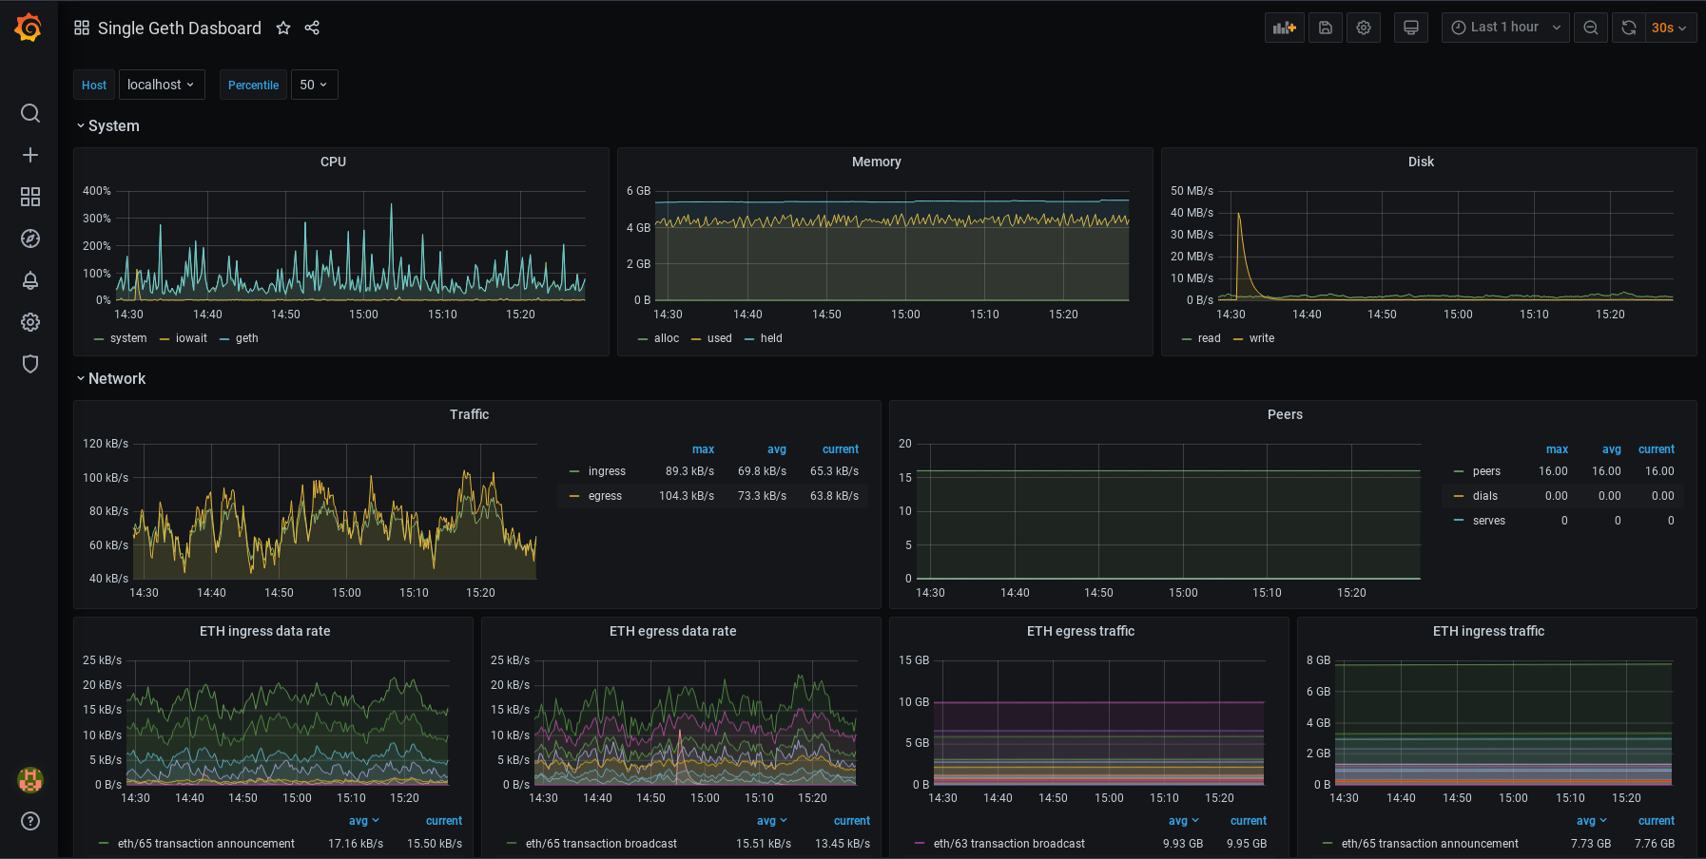Open the user profile menu via avatar
Screen dimensions: 1706x859
[x=29, y=779]
